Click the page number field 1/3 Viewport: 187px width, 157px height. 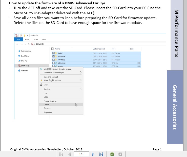click(81, 154)
